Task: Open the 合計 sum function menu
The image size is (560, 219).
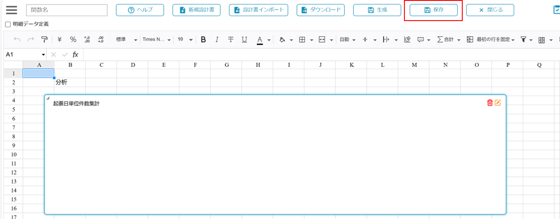Action: [449, 39]
